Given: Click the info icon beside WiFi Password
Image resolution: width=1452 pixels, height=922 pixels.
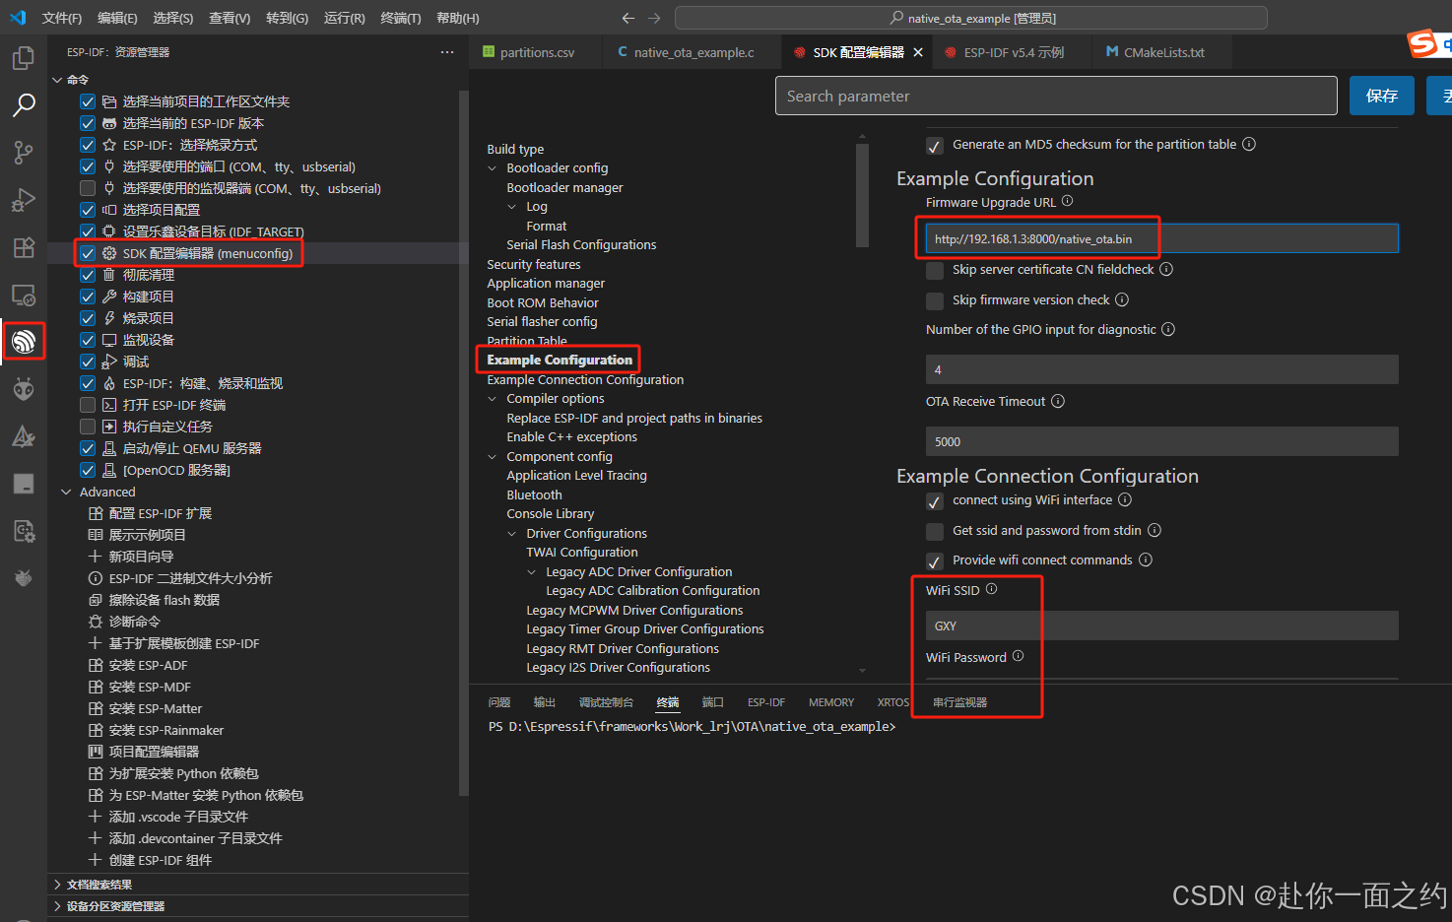Looking at the screenshot, I should [1019, 656].
